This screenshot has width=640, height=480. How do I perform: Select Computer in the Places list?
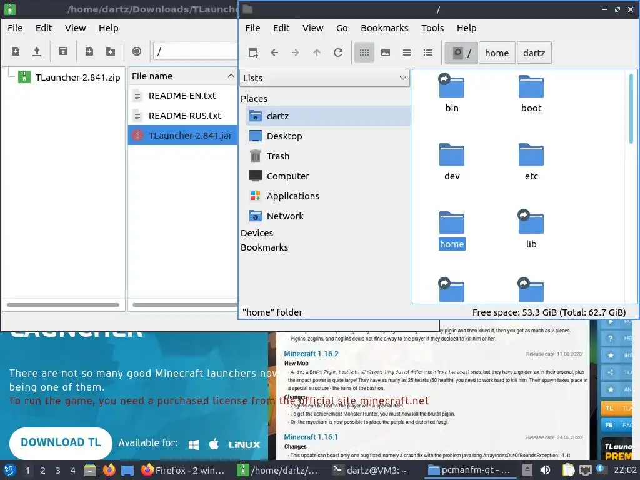(328, 176)
